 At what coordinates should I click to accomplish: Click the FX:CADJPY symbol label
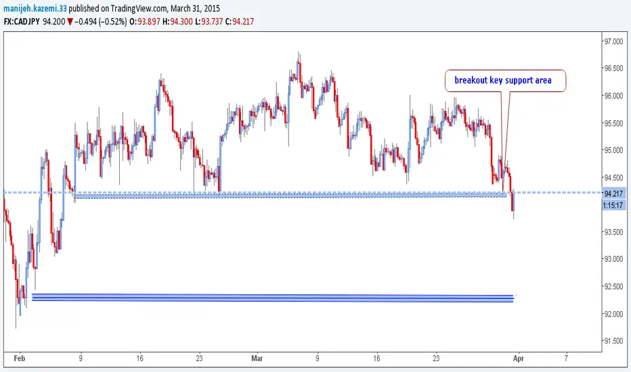[x=22, y=22]
